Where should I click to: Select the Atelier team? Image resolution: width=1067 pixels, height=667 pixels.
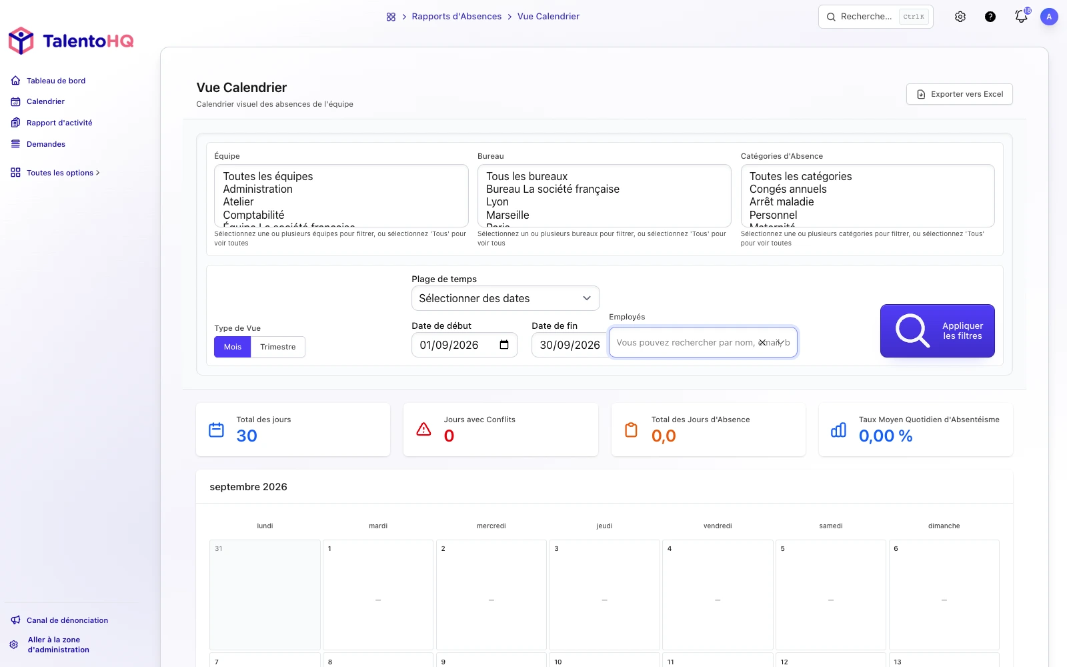[x=341, y=201]
